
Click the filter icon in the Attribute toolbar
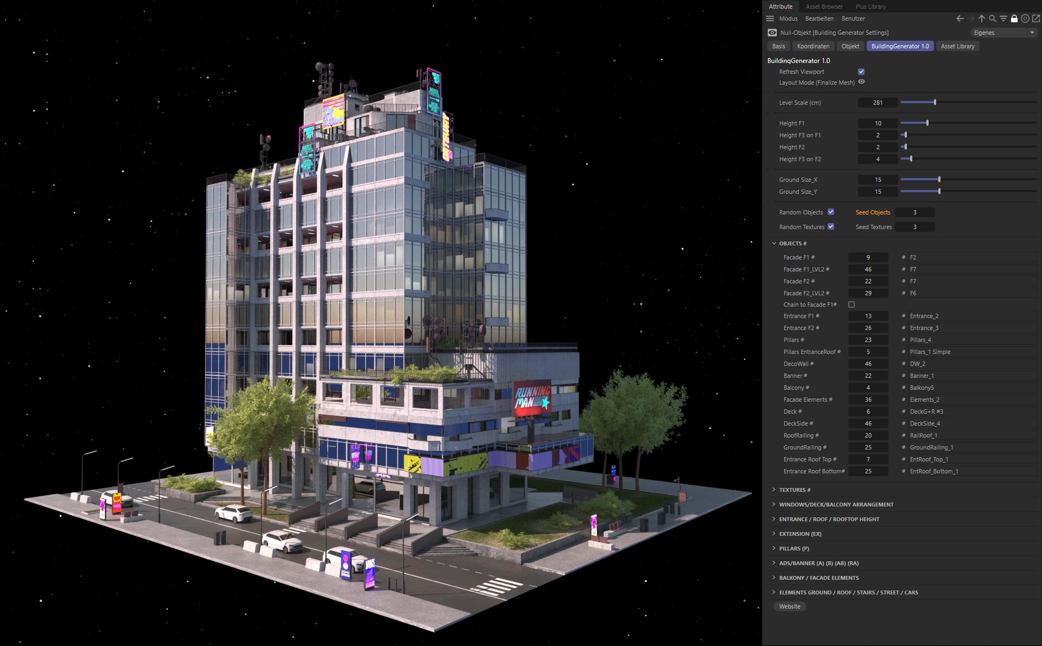coord(1003,18)
